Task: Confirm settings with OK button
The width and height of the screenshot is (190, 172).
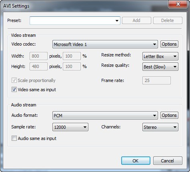Action: tap(136, 161)
